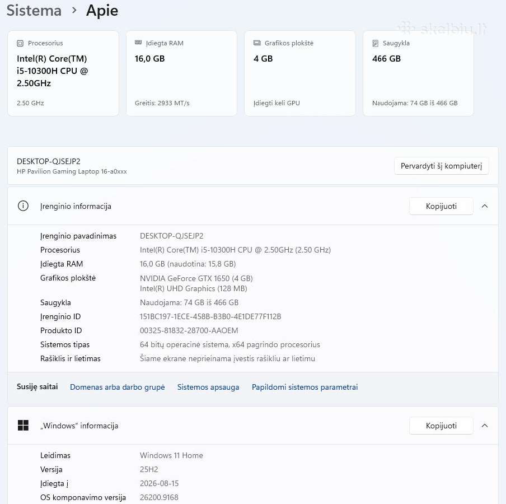The height and width of the screenshot is (504, 506).
Task: Open Domenas arba darbo grupė link
Action: pos(118,387)
